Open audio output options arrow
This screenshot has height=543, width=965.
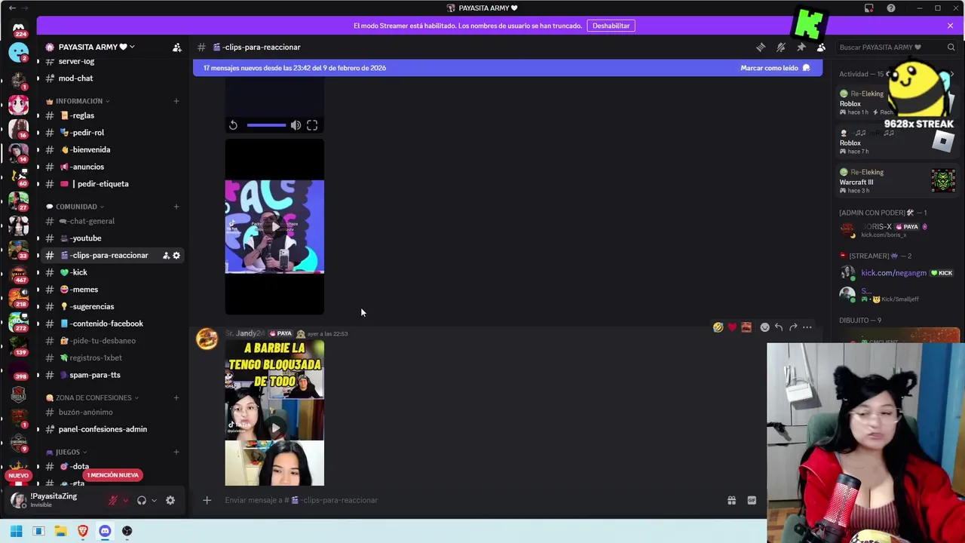point(154,500)
